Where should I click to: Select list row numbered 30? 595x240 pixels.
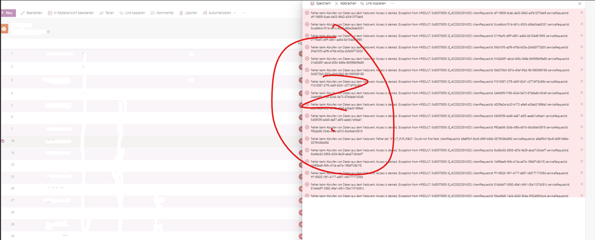[x=151, y=236]
